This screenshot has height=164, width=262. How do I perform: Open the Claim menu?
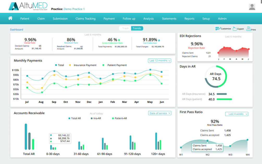point(41,18)
